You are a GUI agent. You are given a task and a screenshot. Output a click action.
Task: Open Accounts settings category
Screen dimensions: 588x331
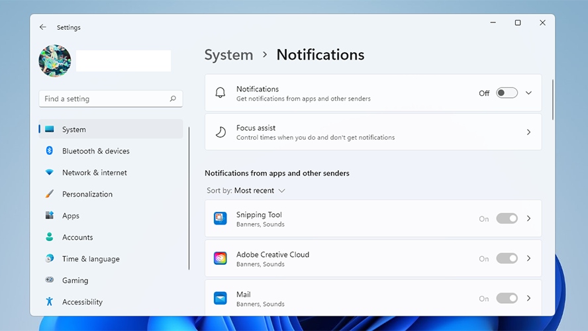tap(111, 237)
